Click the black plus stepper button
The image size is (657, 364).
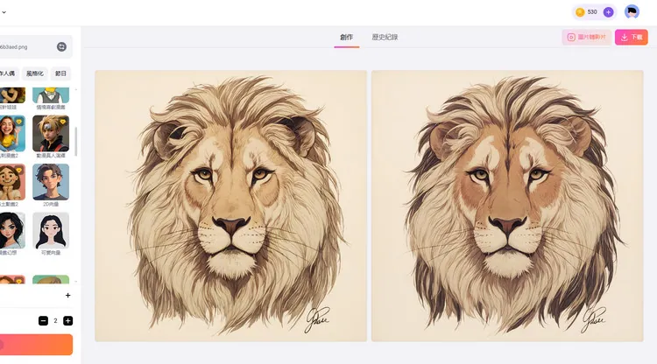coord(67,321)
